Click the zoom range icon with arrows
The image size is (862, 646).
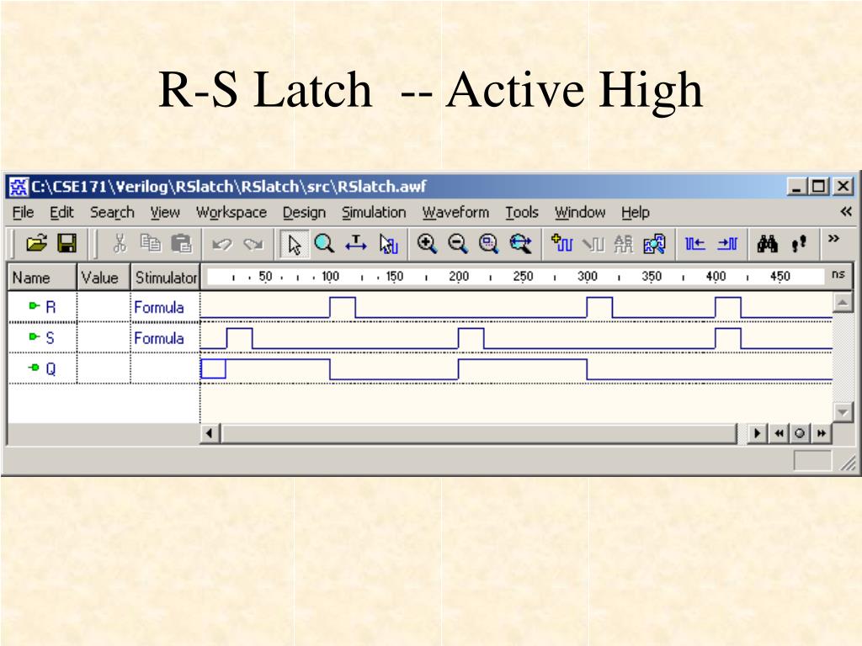point(520,243)
